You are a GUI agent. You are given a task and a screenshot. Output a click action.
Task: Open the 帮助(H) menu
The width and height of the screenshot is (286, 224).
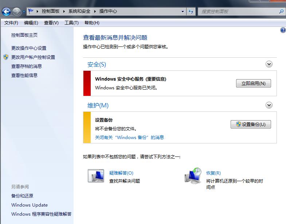click(x=92, y=23)
